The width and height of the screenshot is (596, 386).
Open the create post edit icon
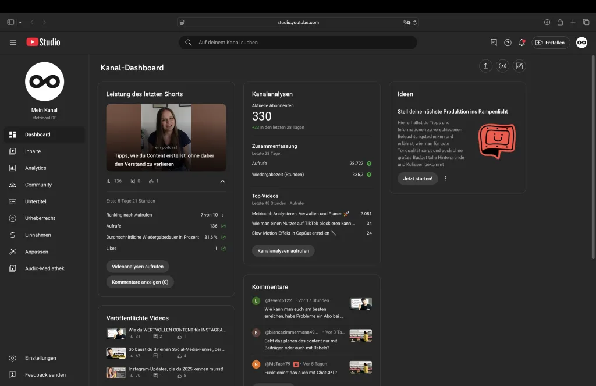coord(519,66)
